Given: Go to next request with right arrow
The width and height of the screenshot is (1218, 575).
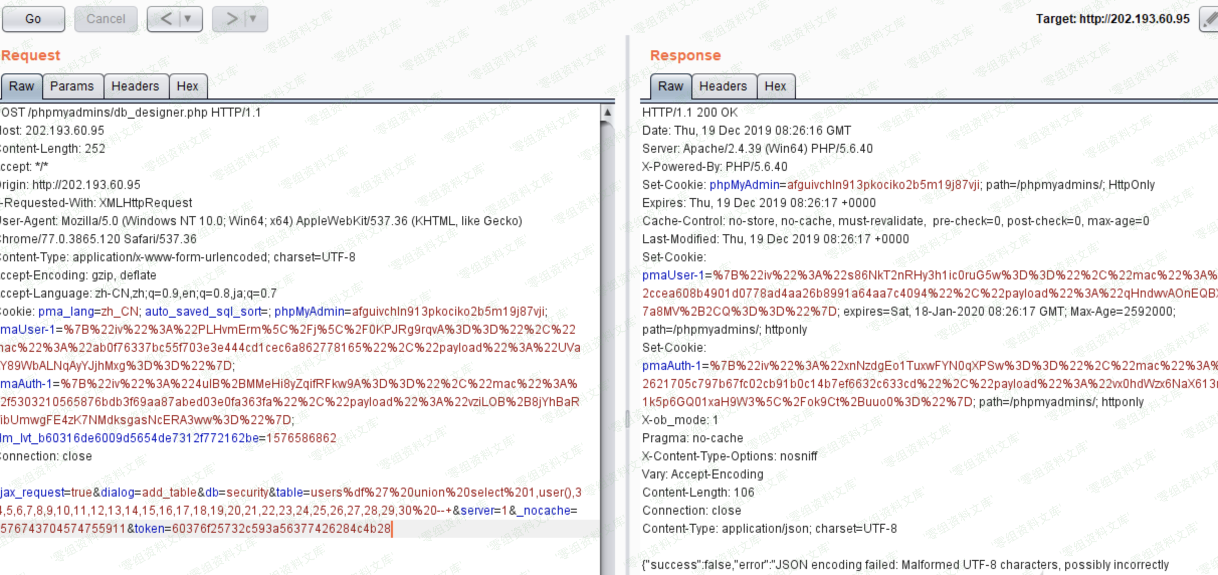Looking at the screenshot, I should 231,19.
